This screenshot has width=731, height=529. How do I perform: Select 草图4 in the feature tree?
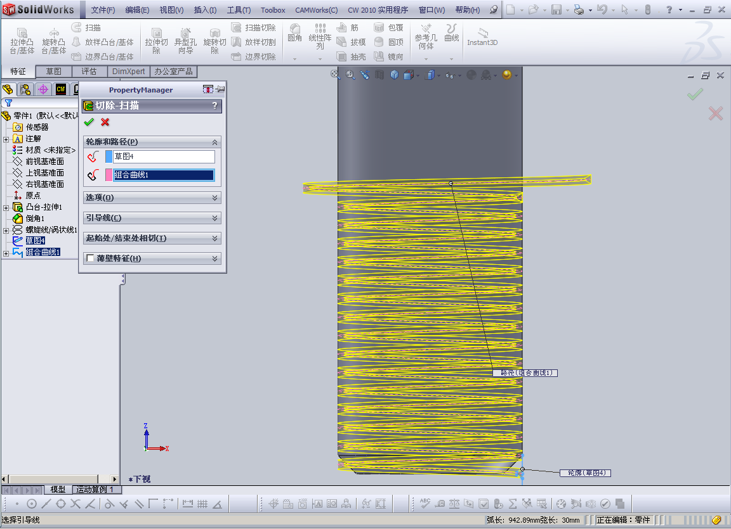36,241
